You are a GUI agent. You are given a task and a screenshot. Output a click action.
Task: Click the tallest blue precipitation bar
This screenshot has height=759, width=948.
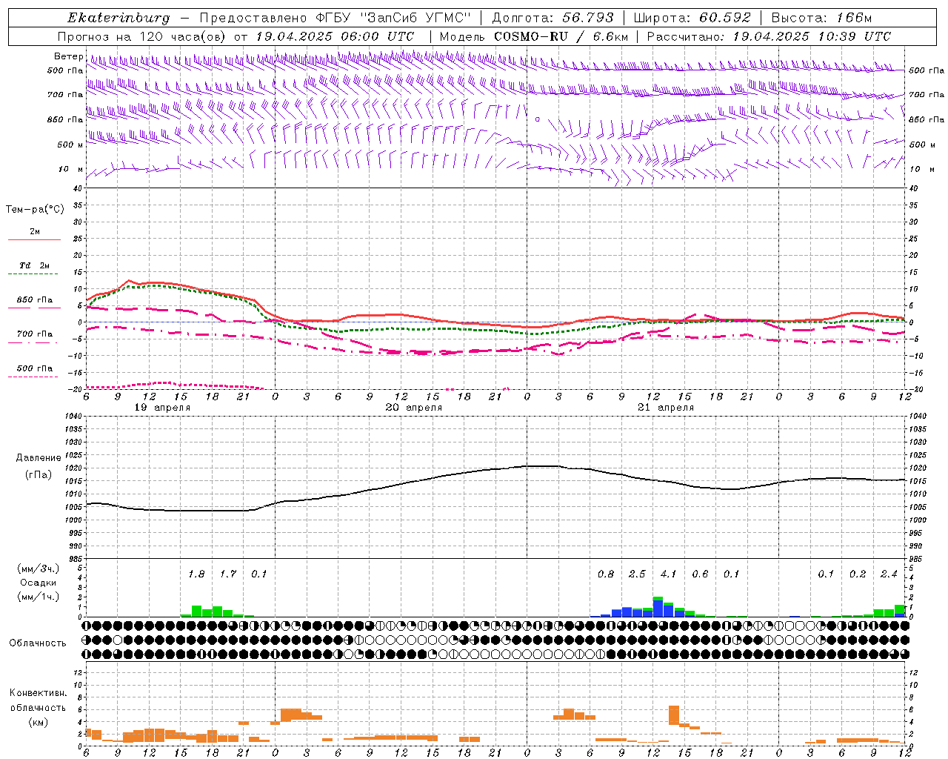coord(658,608)
